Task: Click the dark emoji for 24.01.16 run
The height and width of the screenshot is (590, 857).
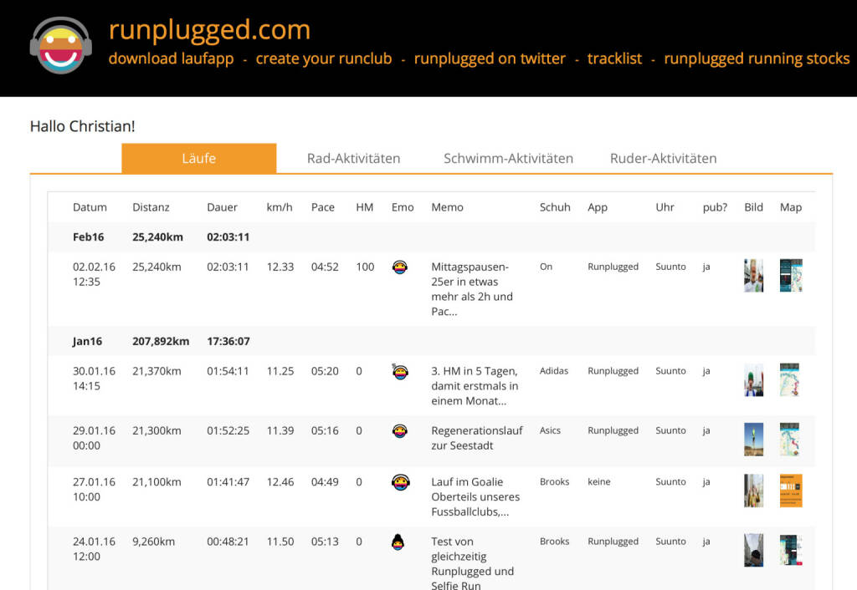Action: [x=399, y=542]
